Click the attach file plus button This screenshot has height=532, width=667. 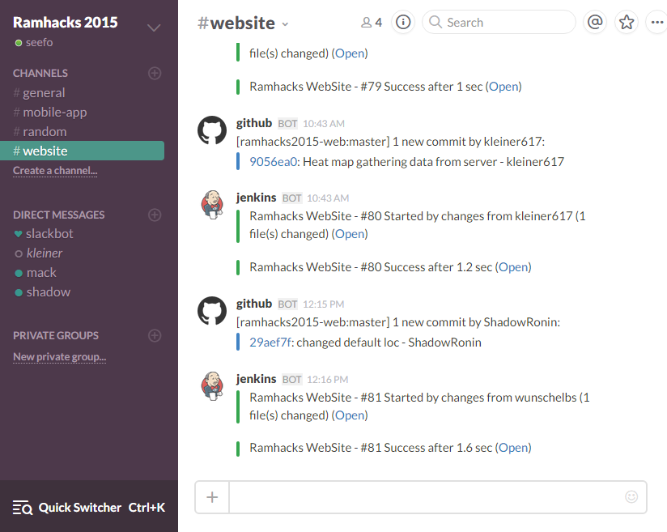(212, 496)
